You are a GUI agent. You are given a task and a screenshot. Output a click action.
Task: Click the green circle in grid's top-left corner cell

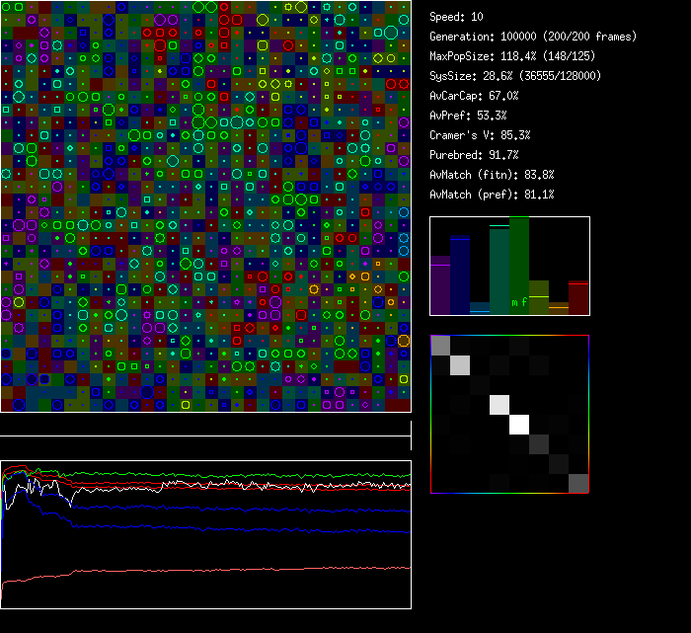(x=7, y=7)
